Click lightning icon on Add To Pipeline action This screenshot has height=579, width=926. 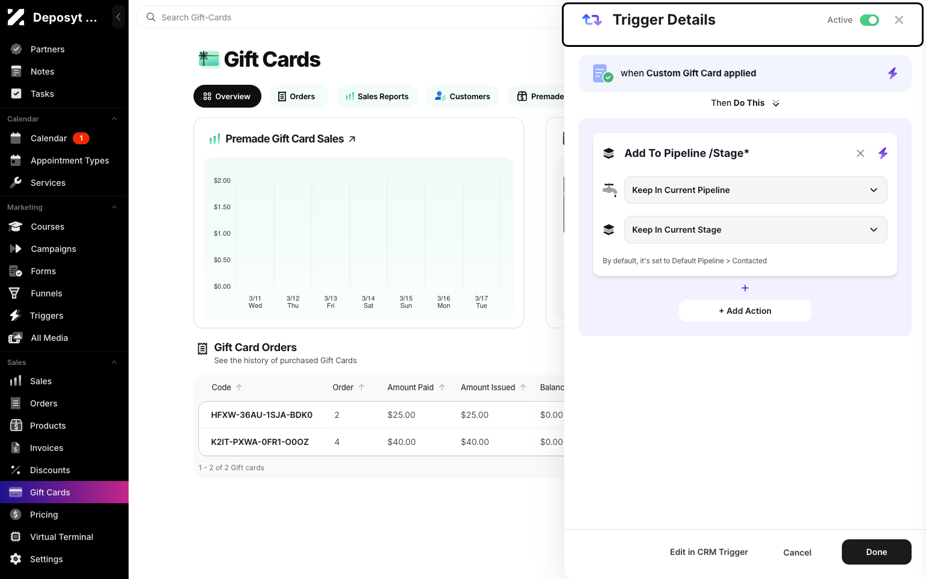point(883,153)
